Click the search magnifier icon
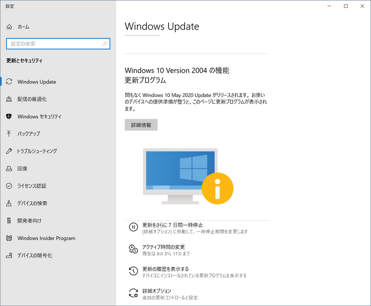The image size is (371, 306). click(x=105, y=44)
